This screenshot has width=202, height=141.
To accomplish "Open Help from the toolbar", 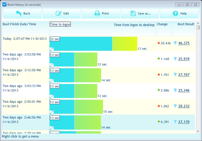I will (179, 13).
